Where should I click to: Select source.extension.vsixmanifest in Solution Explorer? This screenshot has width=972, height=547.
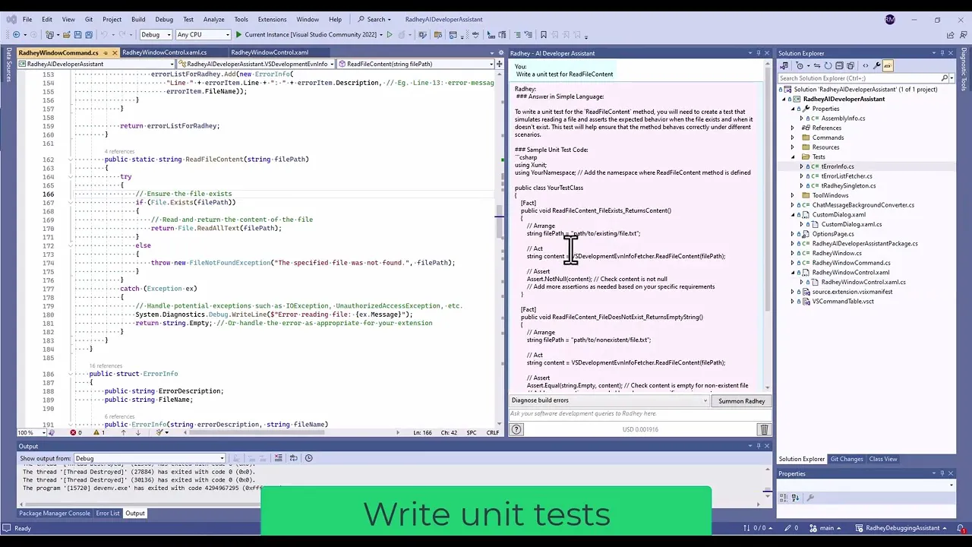[852, 292]
